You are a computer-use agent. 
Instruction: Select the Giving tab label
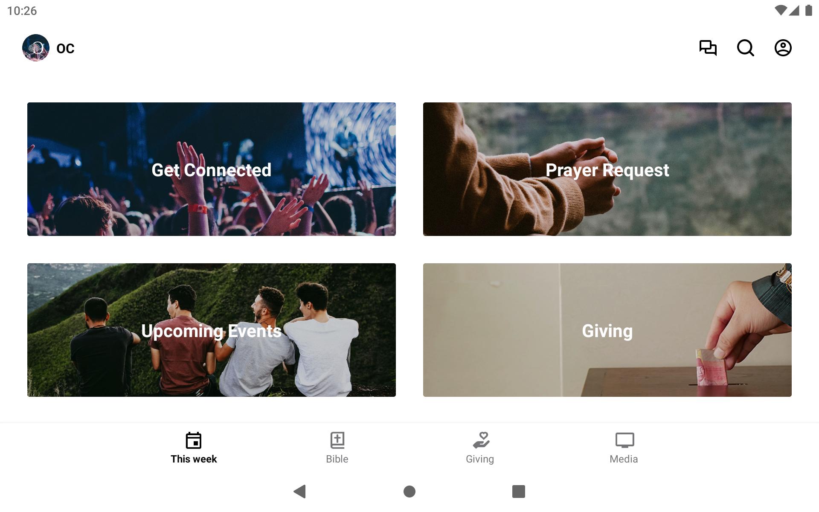pyautogui.click(x=480, y=460)
